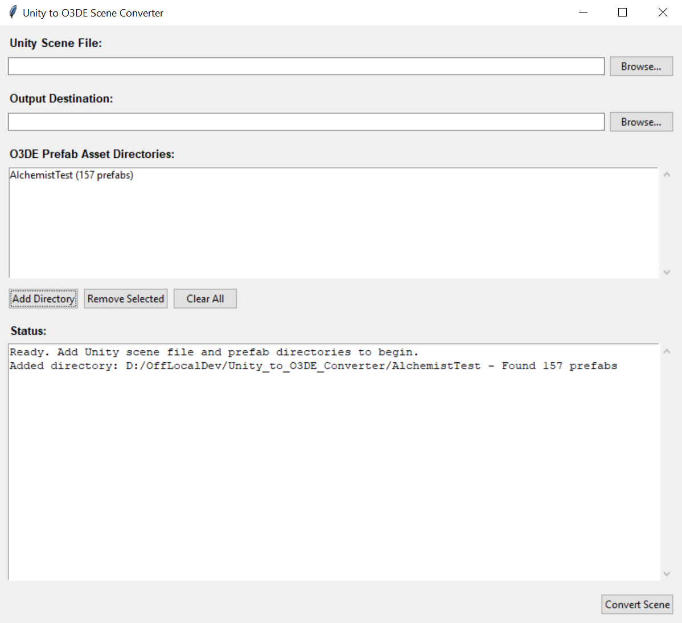Maximize the Scene Converter window
Viewport: 682px width, 623px height.
[622, 13]
